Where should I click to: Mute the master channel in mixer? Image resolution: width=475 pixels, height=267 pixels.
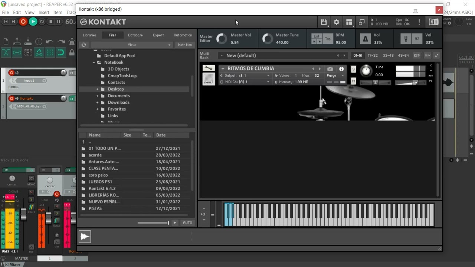(x=31, y=192)
